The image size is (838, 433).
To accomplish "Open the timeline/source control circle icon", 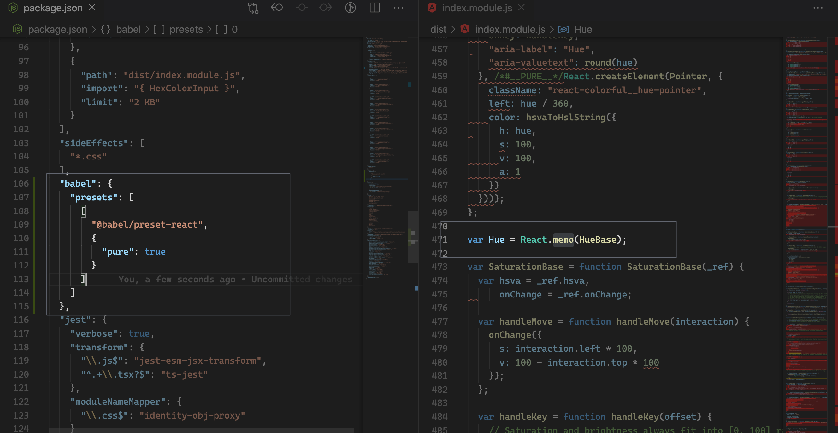I will (x=350, y=8).
